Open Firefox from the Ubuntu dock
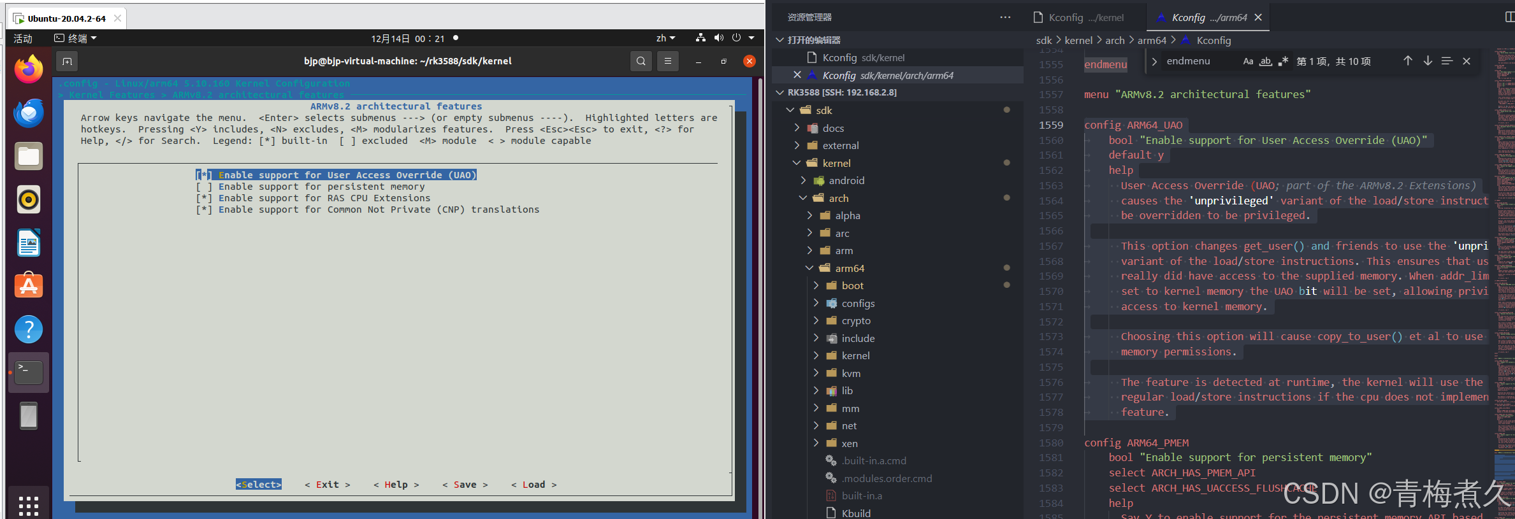Viewport: 1515px width, 519px height. pyautogui.click(x=29, y=69)
